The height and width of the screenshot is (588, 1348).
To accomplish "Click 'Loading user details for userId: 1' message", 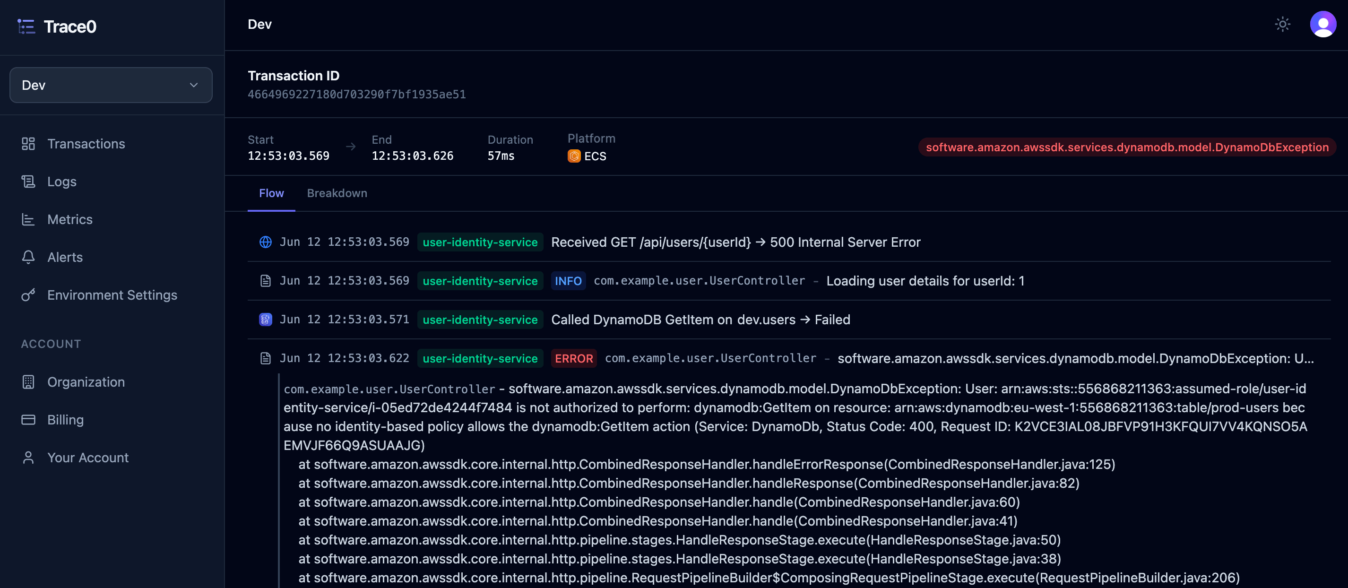I will [x=925, y=281].
